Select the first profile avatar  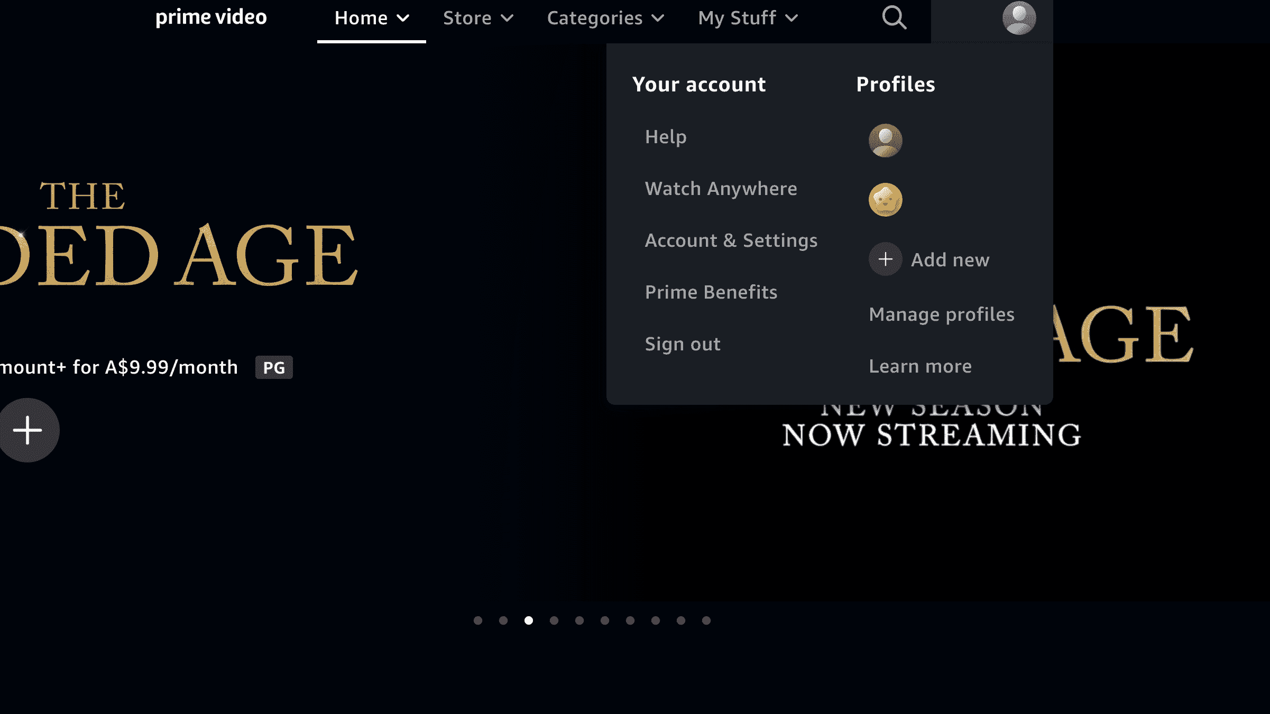[x=885, y=140]
